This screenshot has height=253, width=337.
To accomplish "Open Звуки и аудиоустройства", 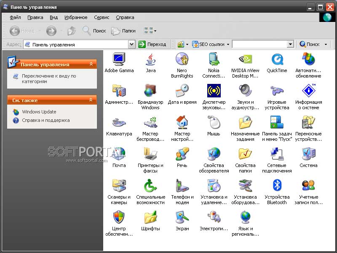I will pyautogui.click(x=245, y=97).
